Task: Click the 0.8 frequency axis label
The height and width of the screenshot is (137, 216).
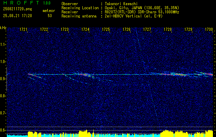Action: (x=3, y=96)
